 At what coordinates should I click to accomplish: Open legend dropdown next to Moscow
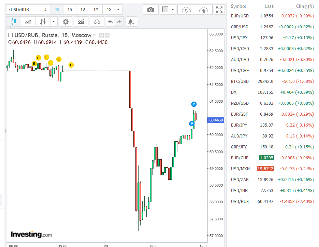point(94,35)
